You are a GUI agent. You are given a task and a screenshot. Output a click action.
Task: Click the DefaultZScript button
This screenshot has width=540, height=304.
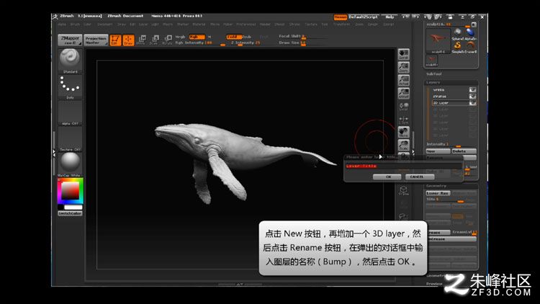tap(364, 17)
